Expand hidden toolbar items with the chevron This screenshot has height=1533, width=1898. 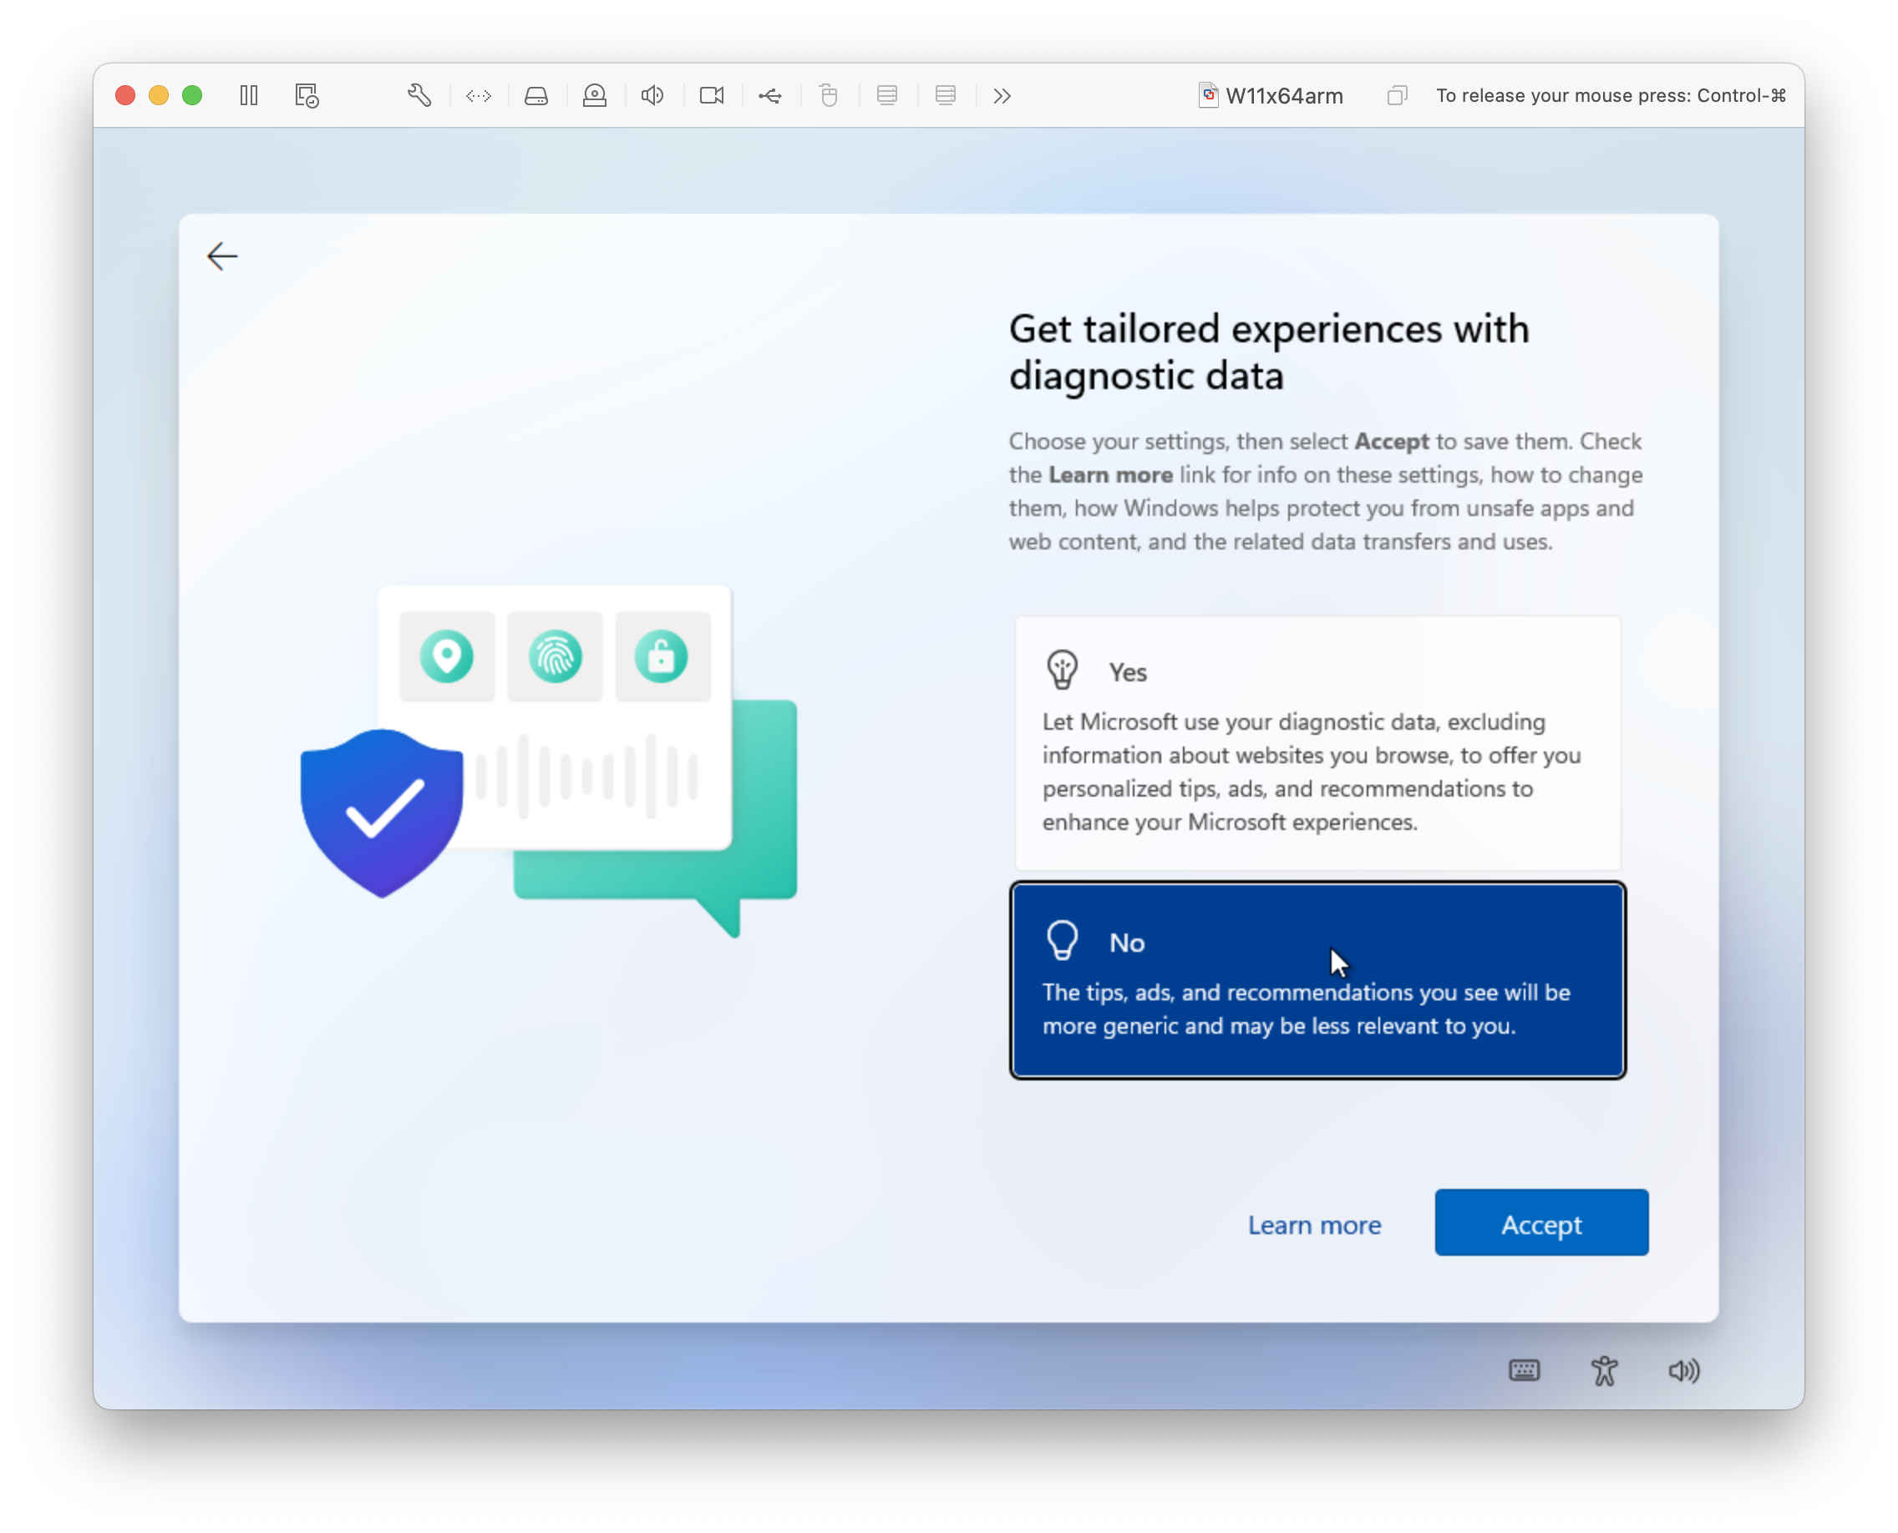pyautogui.click(x=1002, y=95)
